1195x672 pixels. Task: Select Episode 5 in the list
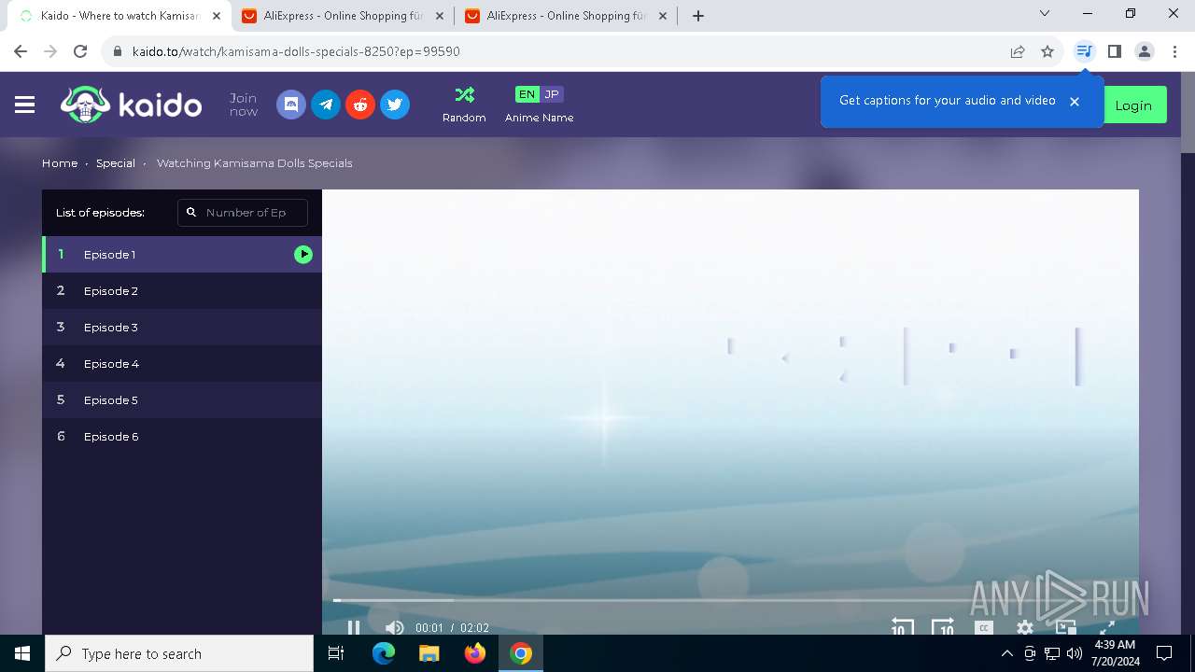click(182, 399)
